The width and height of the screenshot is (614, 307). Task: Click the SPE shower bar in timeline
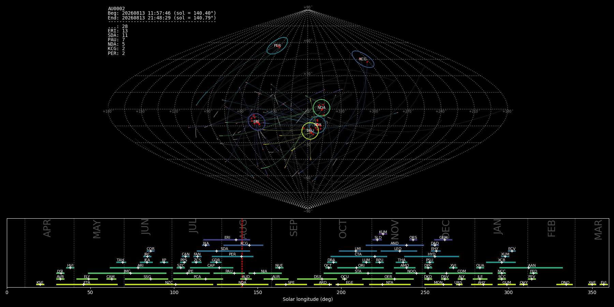point(291,284)
